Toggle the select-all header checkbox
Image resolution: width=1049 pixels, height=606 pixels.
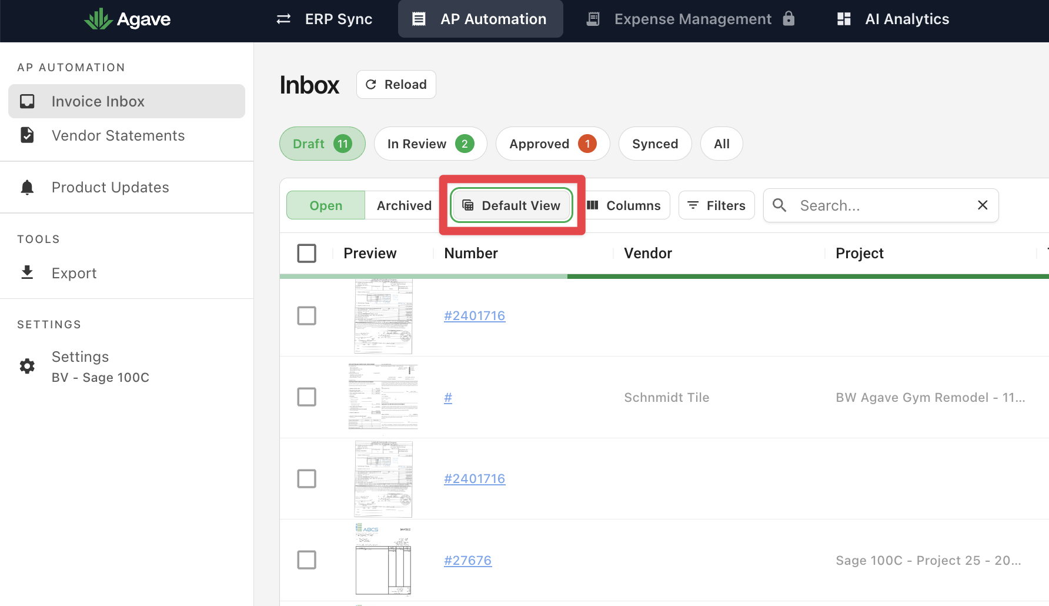[307, 253]
